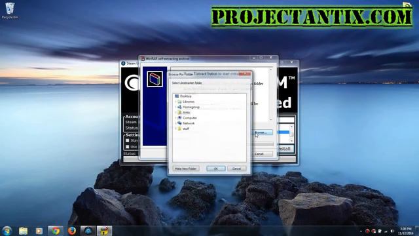Open the Recycle Bin desktop icon
Image resolution: width=419 pixels, height=236 pixels.
pyautogui.click(x=10, y=11)
